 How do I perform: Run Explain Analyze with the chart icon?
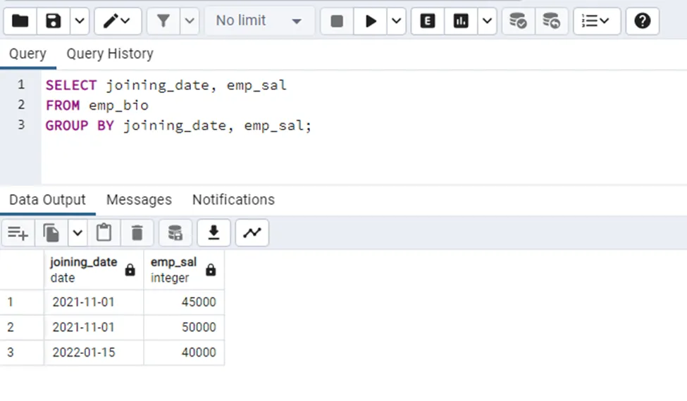(x=461, y=21)
